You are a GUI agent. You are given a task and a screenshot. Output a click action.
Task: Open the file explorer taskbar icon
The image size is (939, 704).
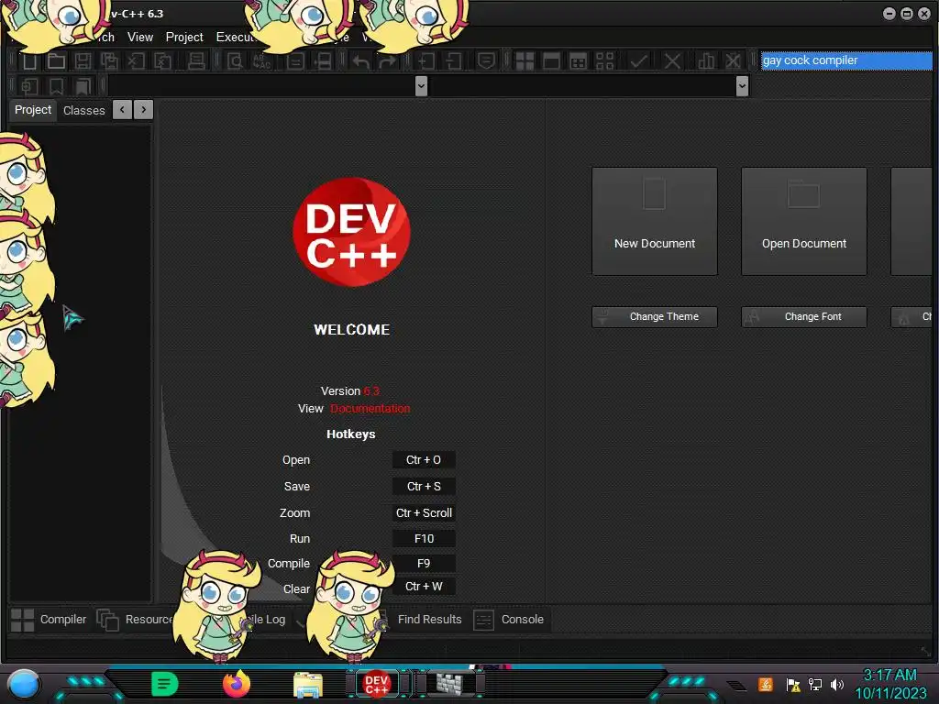coord(308,685)
